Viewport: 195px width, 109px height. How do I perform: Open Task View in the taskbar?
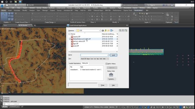pyautogui.click(x=11, y=2)
